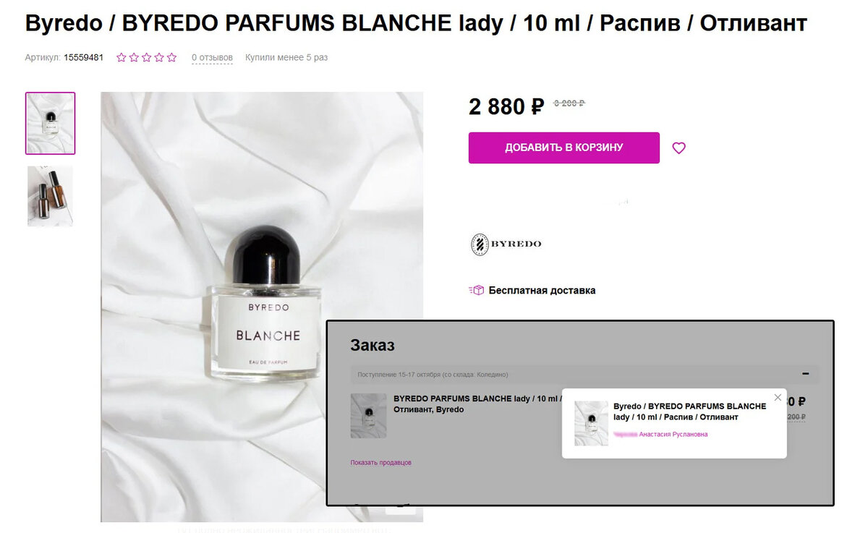
Task: Click the fifth rating star
Action: tap(172, 57)
